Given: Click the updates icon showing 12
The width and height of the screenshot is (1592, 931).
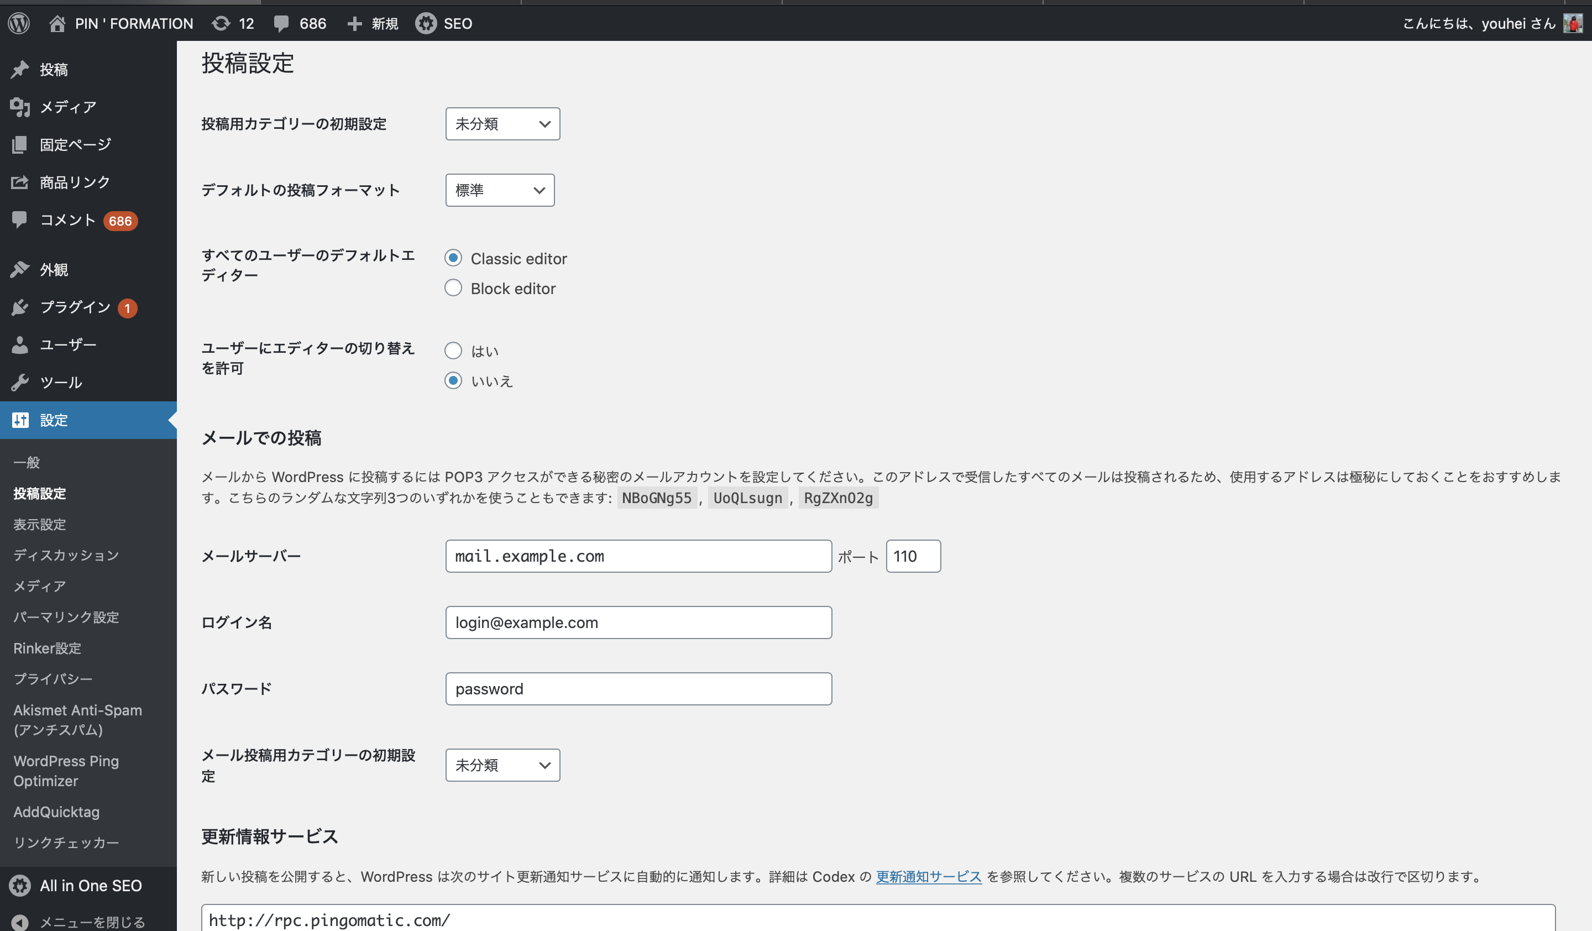Looking at the screenshot, I should [221, 23].
